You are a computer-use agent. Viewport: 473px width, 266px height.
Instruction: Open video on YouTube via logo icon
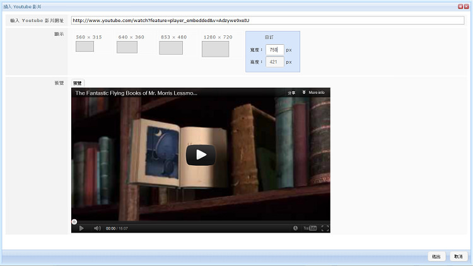[310, 228]
